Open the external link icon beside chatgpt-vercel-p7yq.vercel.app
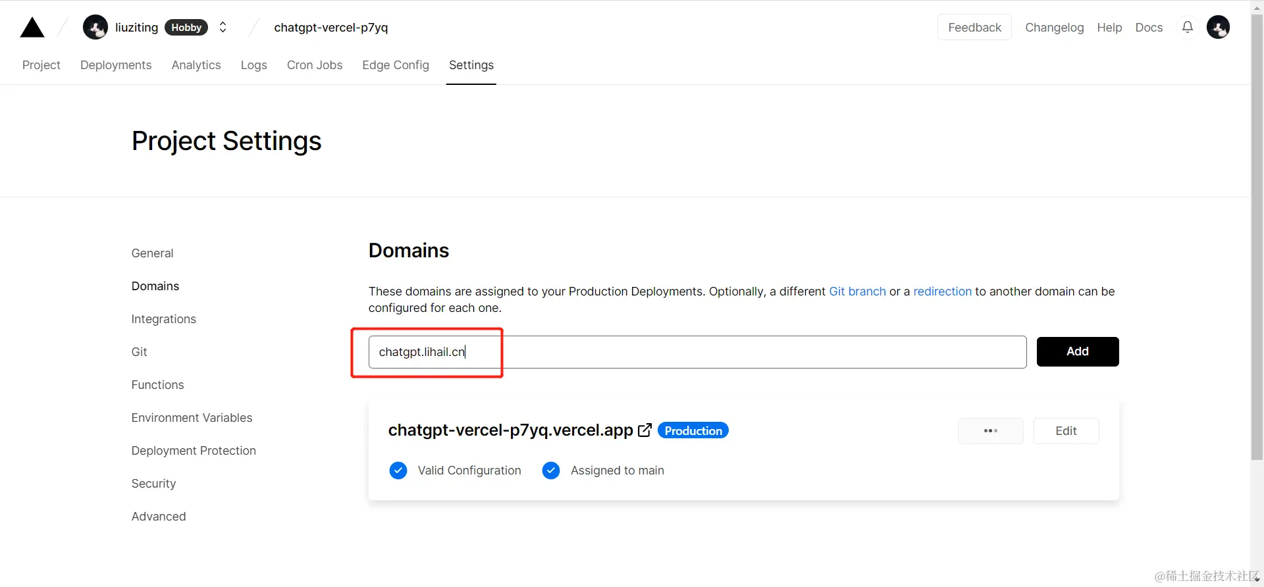Viewport: 1264px width, 587px height. pyautogui.click(x=645, y=430)
